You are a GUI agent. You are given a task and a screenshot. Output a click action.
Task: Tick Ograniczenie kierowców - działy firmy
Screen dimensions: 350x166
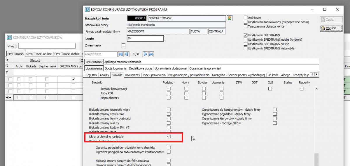[275, 119]
